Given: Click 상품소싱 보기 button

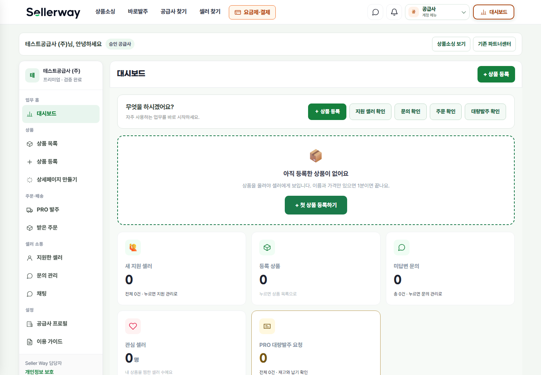Looking at the screenshot, I should tap(451, 44).
